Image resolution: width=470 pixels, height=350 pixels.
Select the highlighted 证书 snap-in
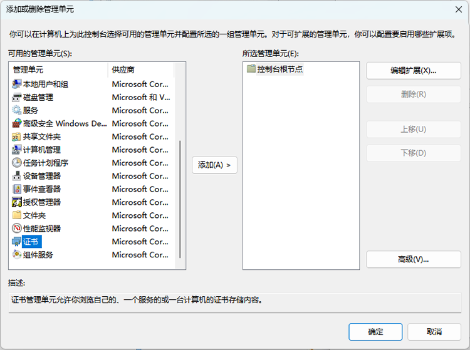(x=32, y=242)
